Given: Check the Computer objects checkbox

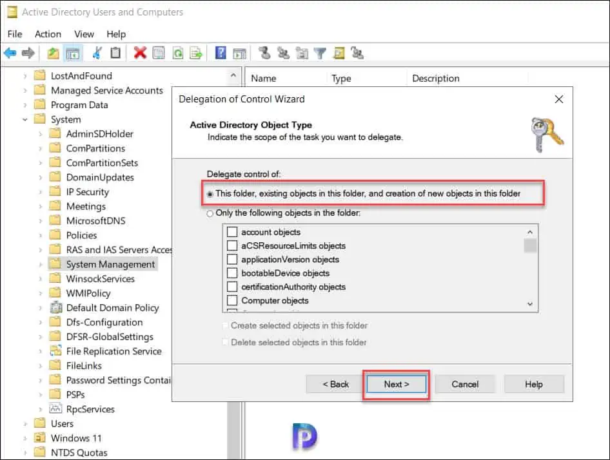Looking at the screenshot, I should click(232, 300).
